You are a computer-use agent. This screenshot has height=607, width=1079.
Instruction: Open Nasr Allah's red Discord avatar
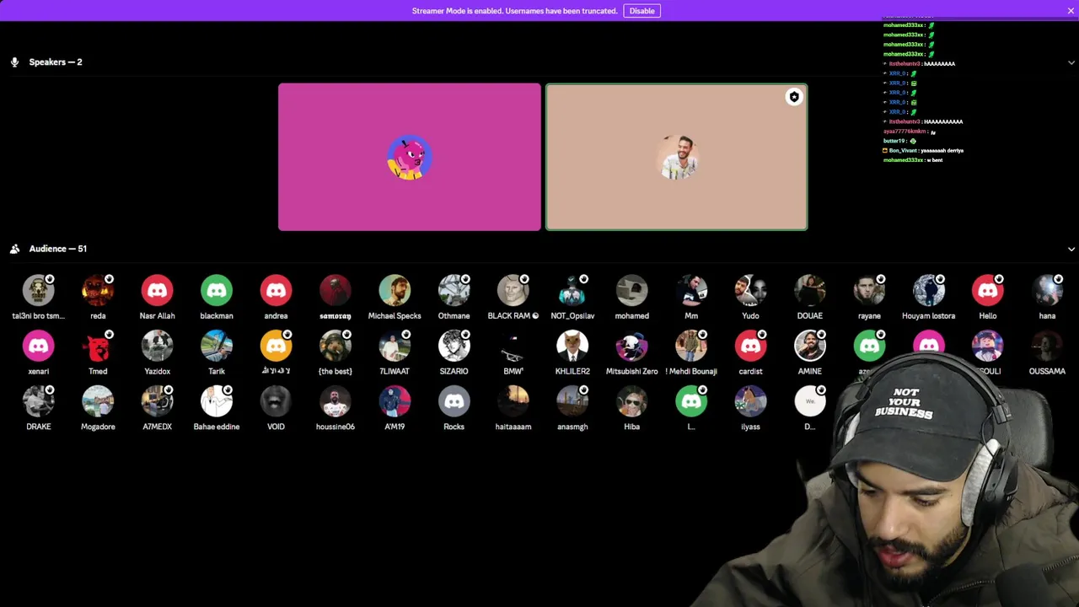[157, 291]
